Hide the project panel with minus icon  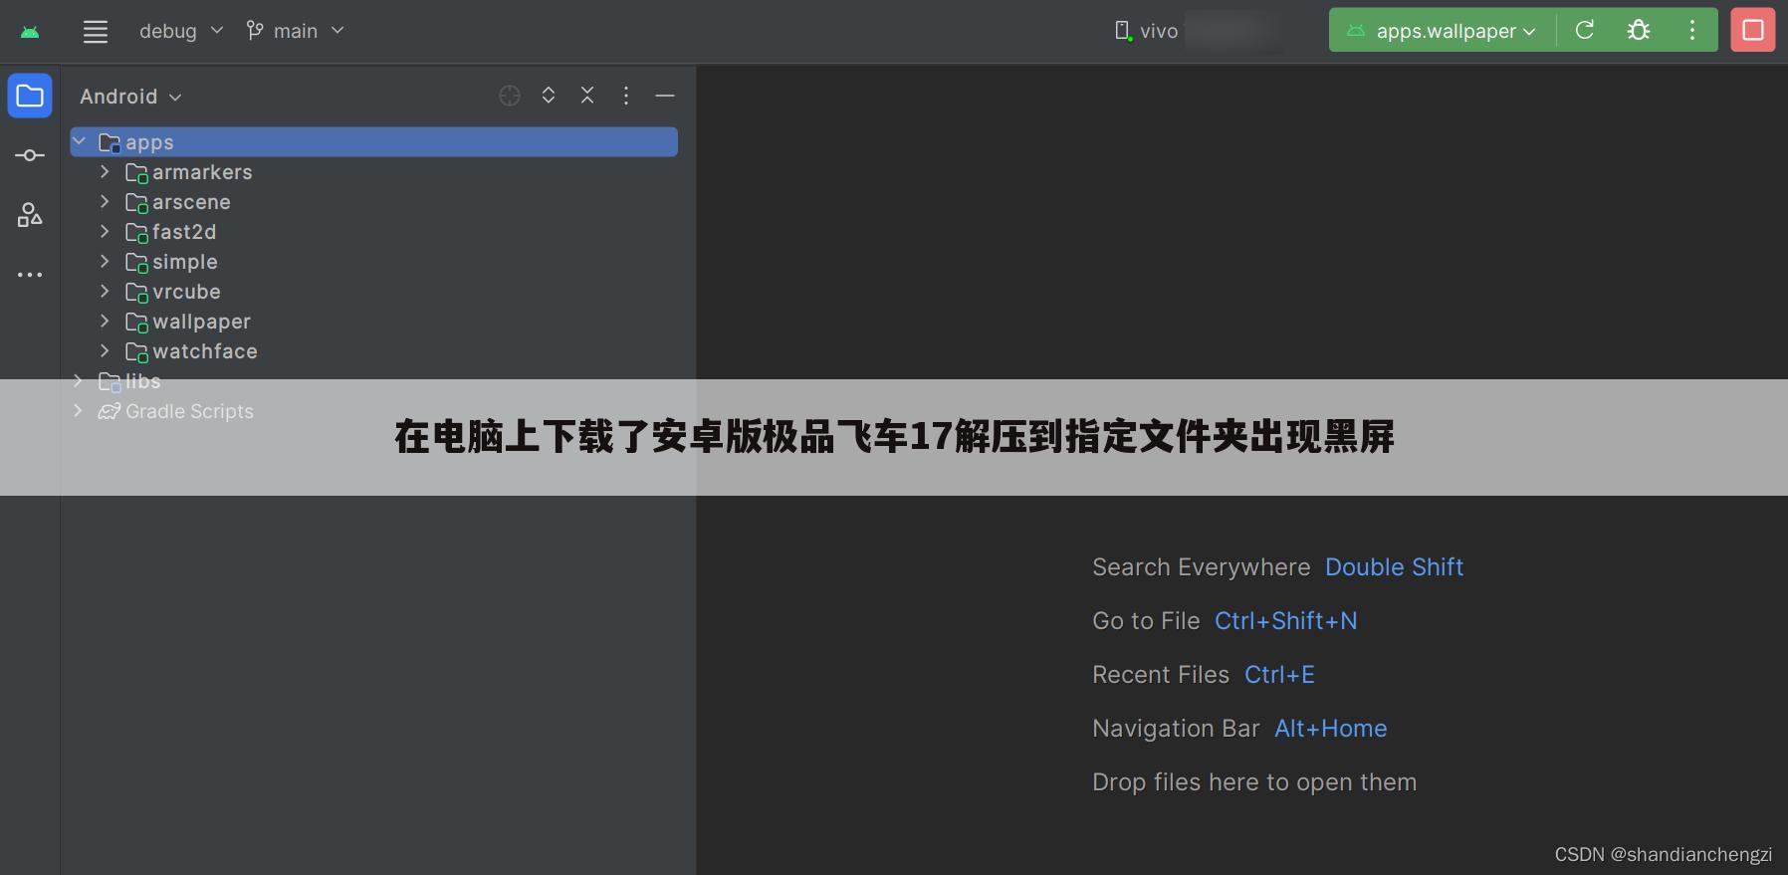[665, 96]
